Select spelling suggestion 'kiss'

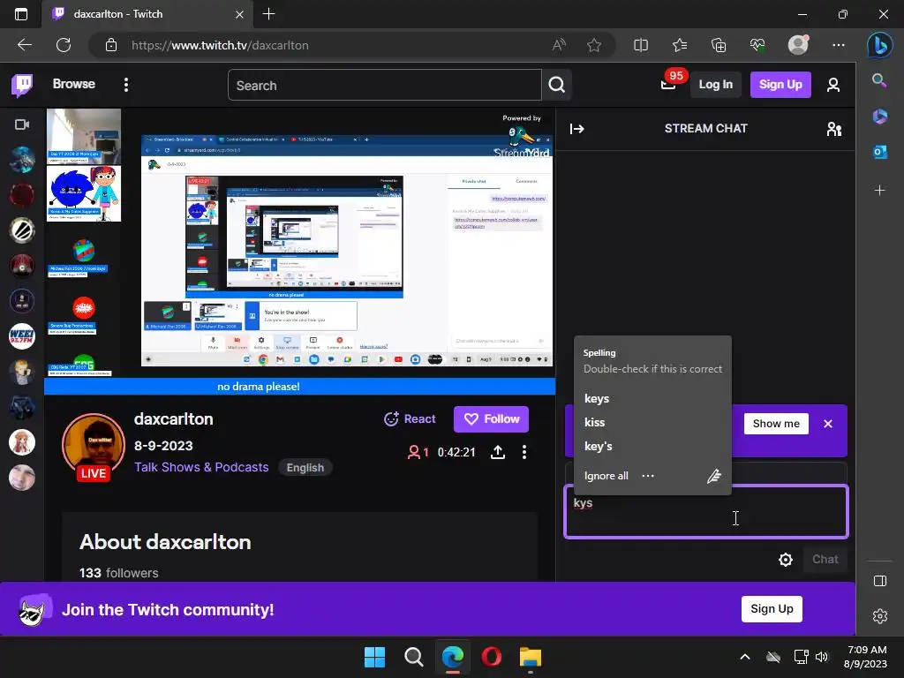(594, 422)
